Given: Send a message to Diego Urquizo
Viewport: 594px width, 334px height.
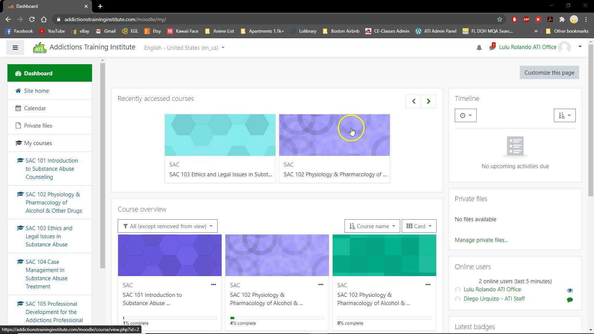Looking at the screenshot, I should (571, 299).
